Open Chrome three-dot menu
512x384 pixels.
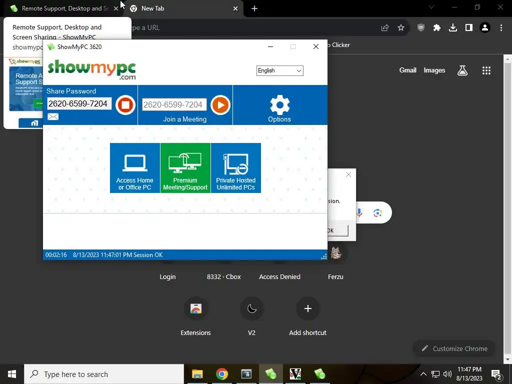(x=501, y=28)
